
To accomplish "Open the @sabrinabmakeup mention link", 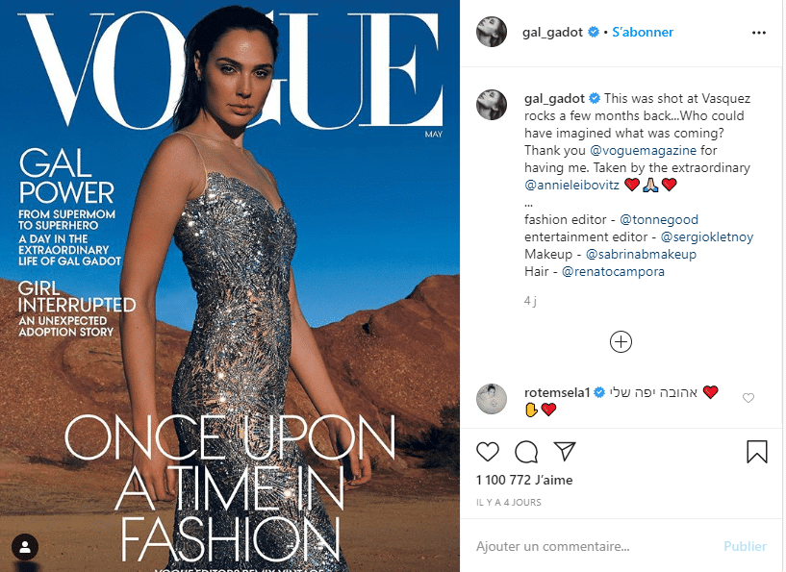I will click(641, 254).
